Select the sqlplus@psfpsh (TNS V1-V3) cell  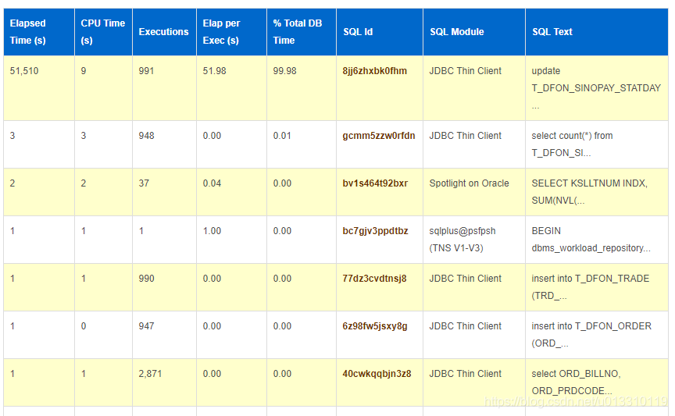[474, 240]
